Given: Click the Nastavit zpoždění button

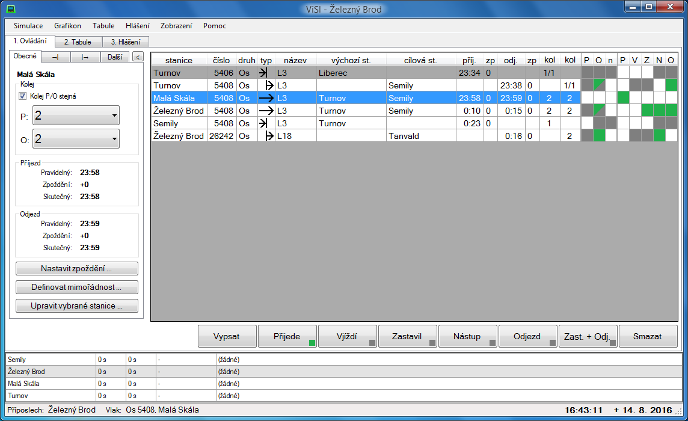Looking at the screenshot, I should point(77,268).
